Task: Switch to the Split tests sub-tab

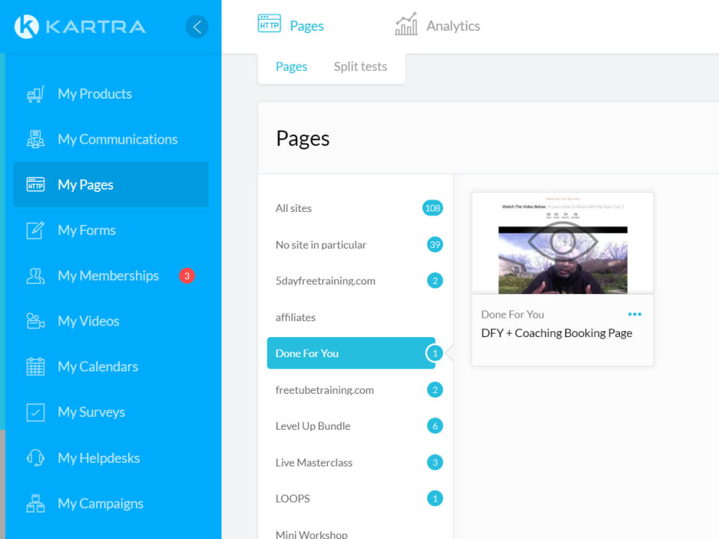Action: pos(360,66)
